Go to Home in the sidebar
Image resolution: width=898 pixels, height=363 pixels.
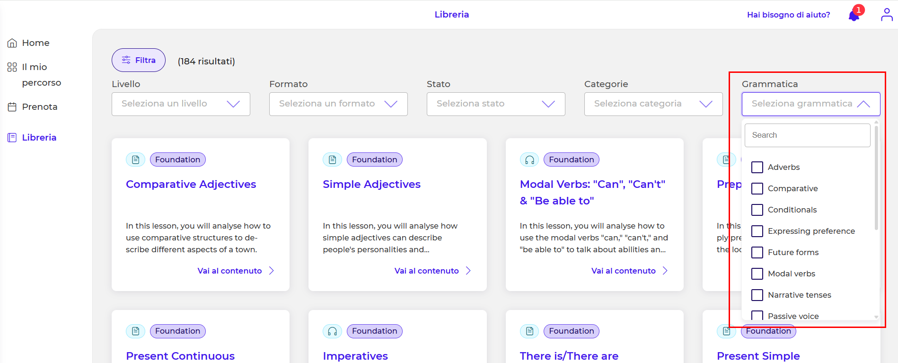tap(35, 43)
